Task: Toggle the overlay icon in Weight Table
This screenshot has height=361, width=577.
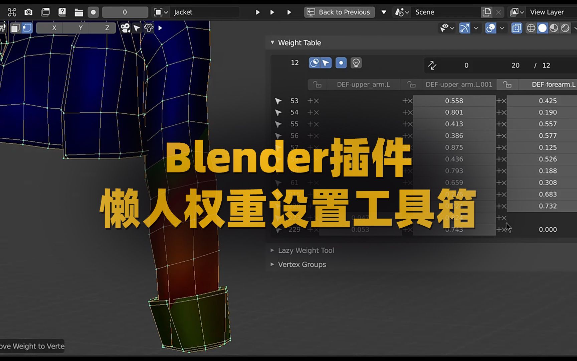Action: [x=314, y=63]
